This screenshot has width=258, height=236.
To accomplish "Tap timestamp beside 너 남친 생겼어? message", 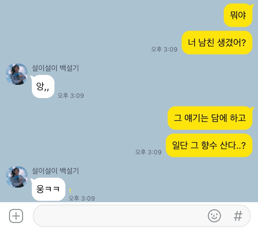I will coord(164,49).
